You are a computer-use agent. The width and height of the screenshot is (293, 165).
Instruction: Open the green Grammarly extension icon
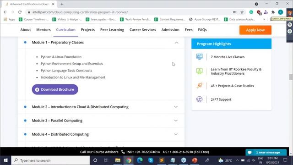251,12
